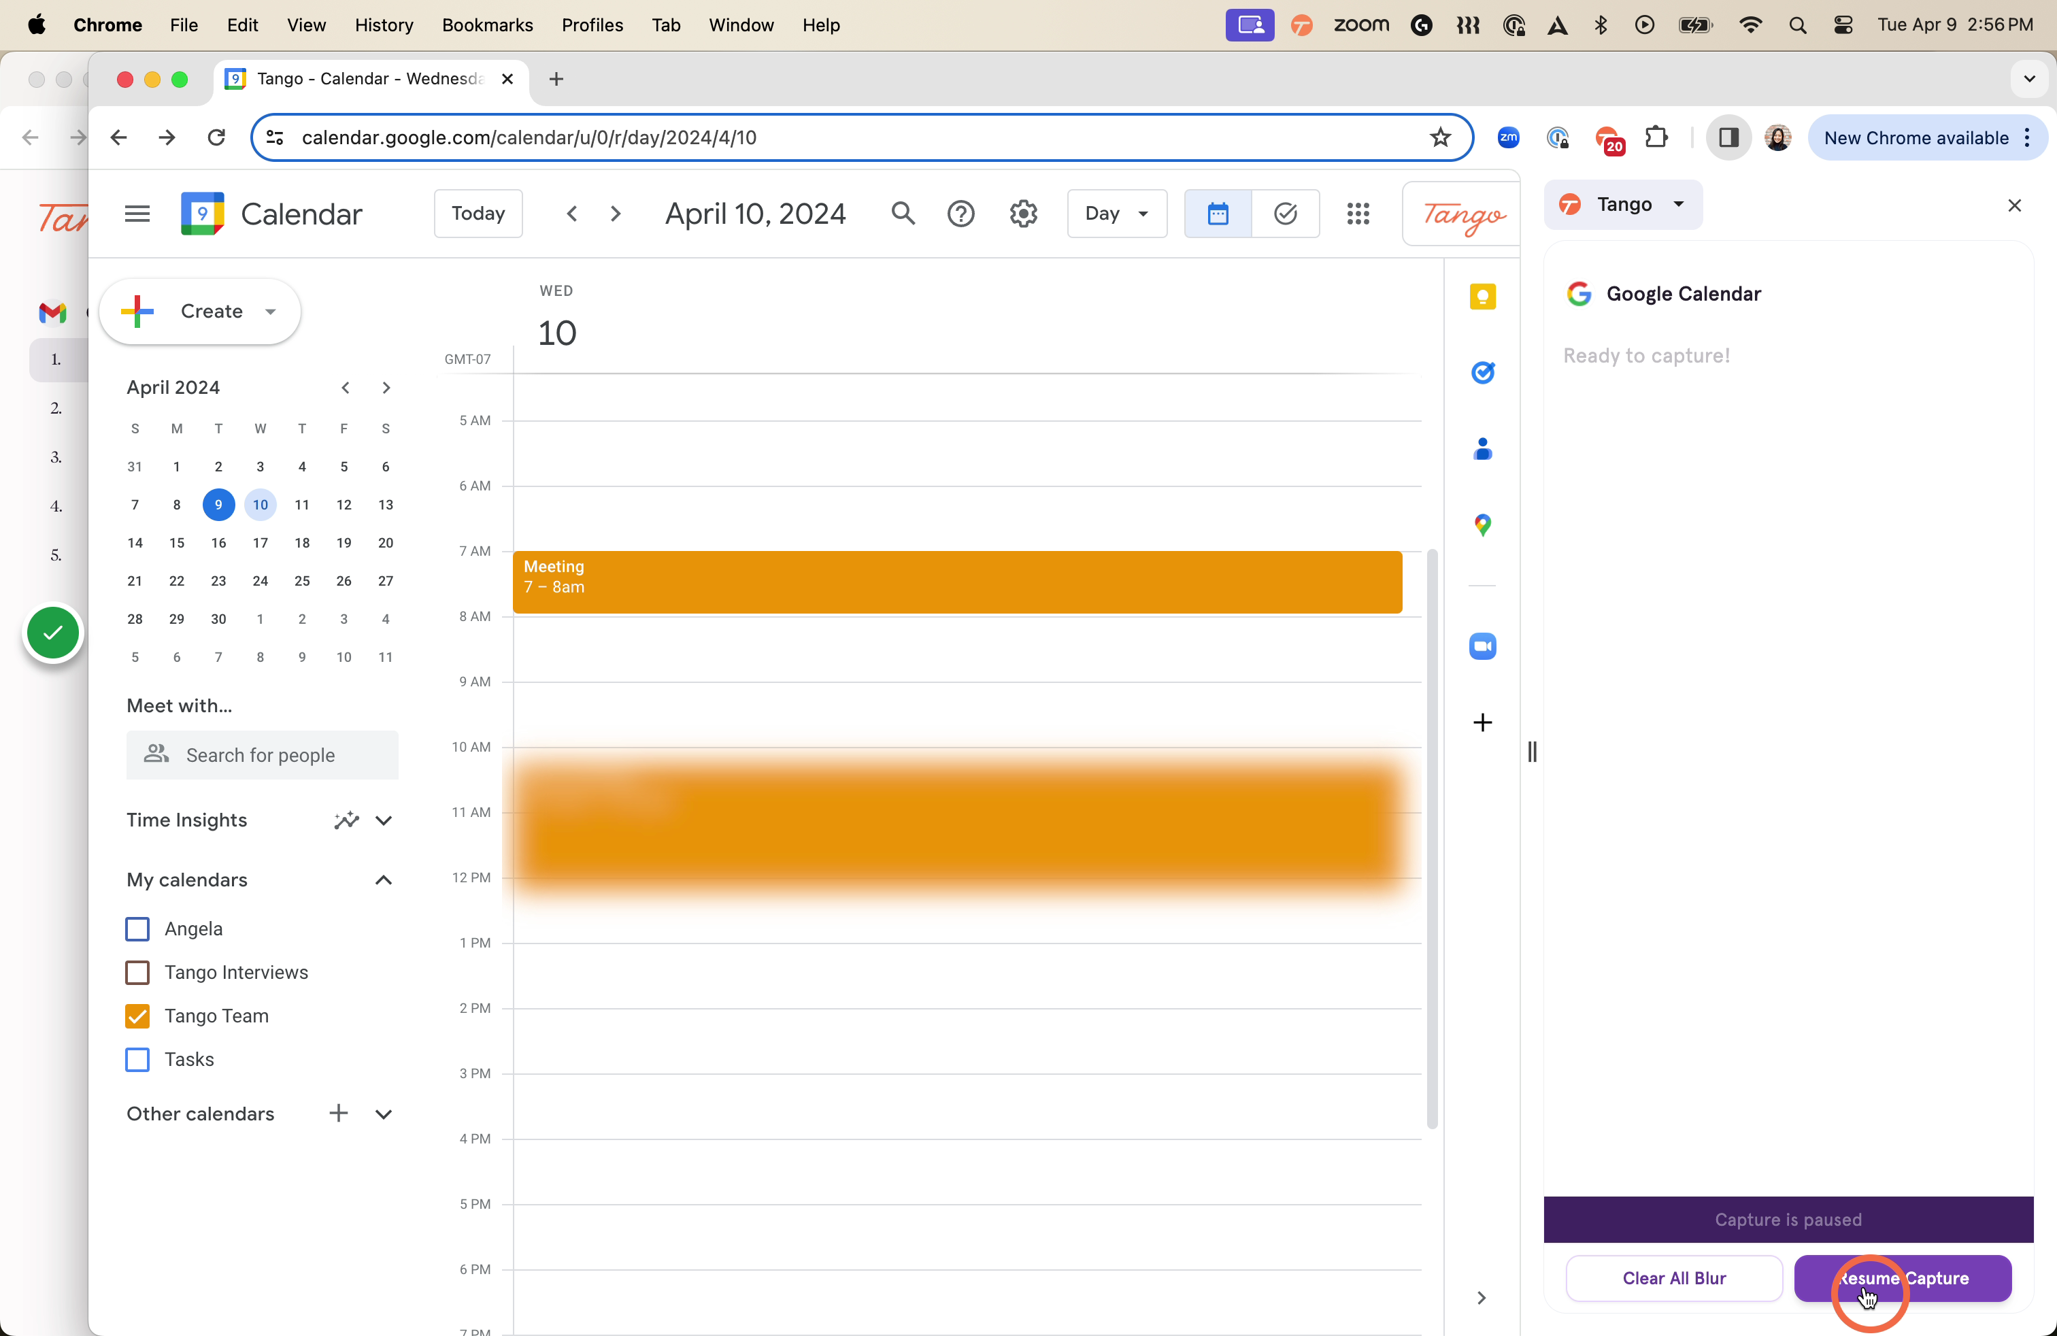Screen dimensions: 2057x1336
Task: Enable the Tasks calendar checkbox
Action: coord(137,1059)
